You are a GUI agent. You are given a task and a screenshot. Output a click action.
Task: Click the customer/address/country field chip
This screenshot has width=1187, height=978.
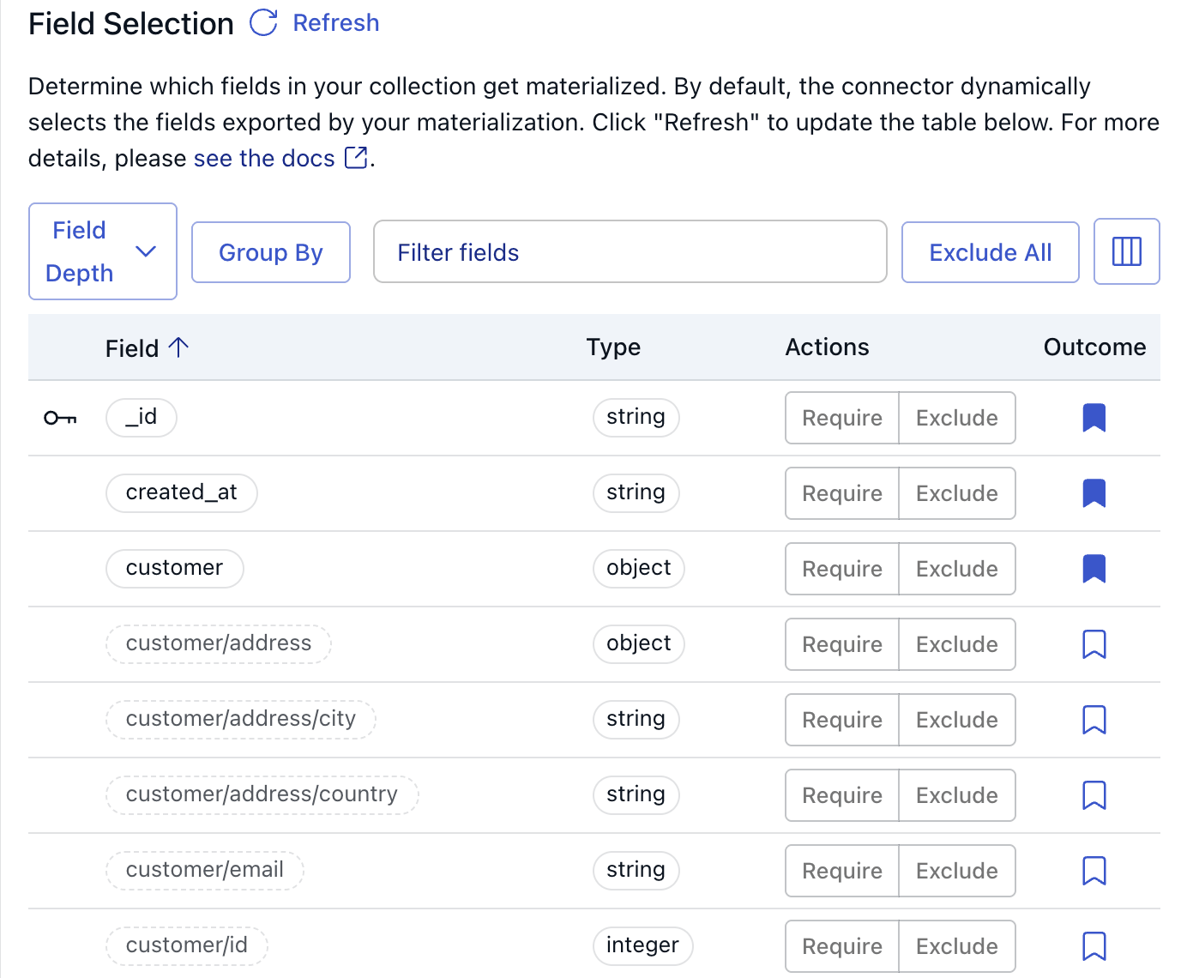(262, 795)
